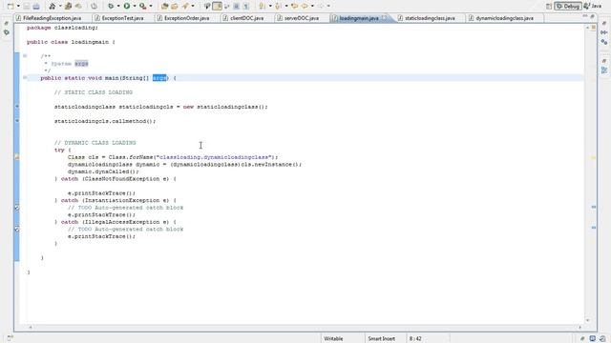The width and height of the screenshot is (611, 343).
Task: Click the Forward navigation arrow icon
Action: tap(321, 6)
